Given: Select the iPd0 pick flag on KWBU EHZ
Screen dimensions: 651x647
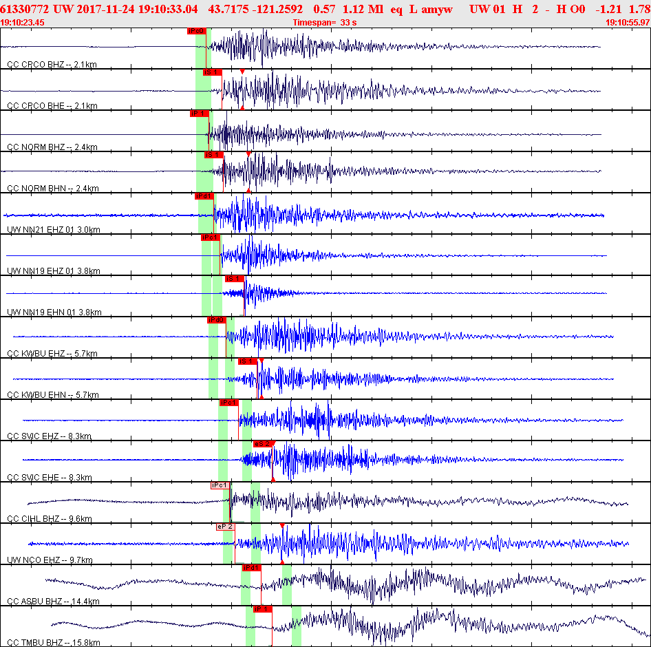Looking at the screenshot, I should coord(217,320).
